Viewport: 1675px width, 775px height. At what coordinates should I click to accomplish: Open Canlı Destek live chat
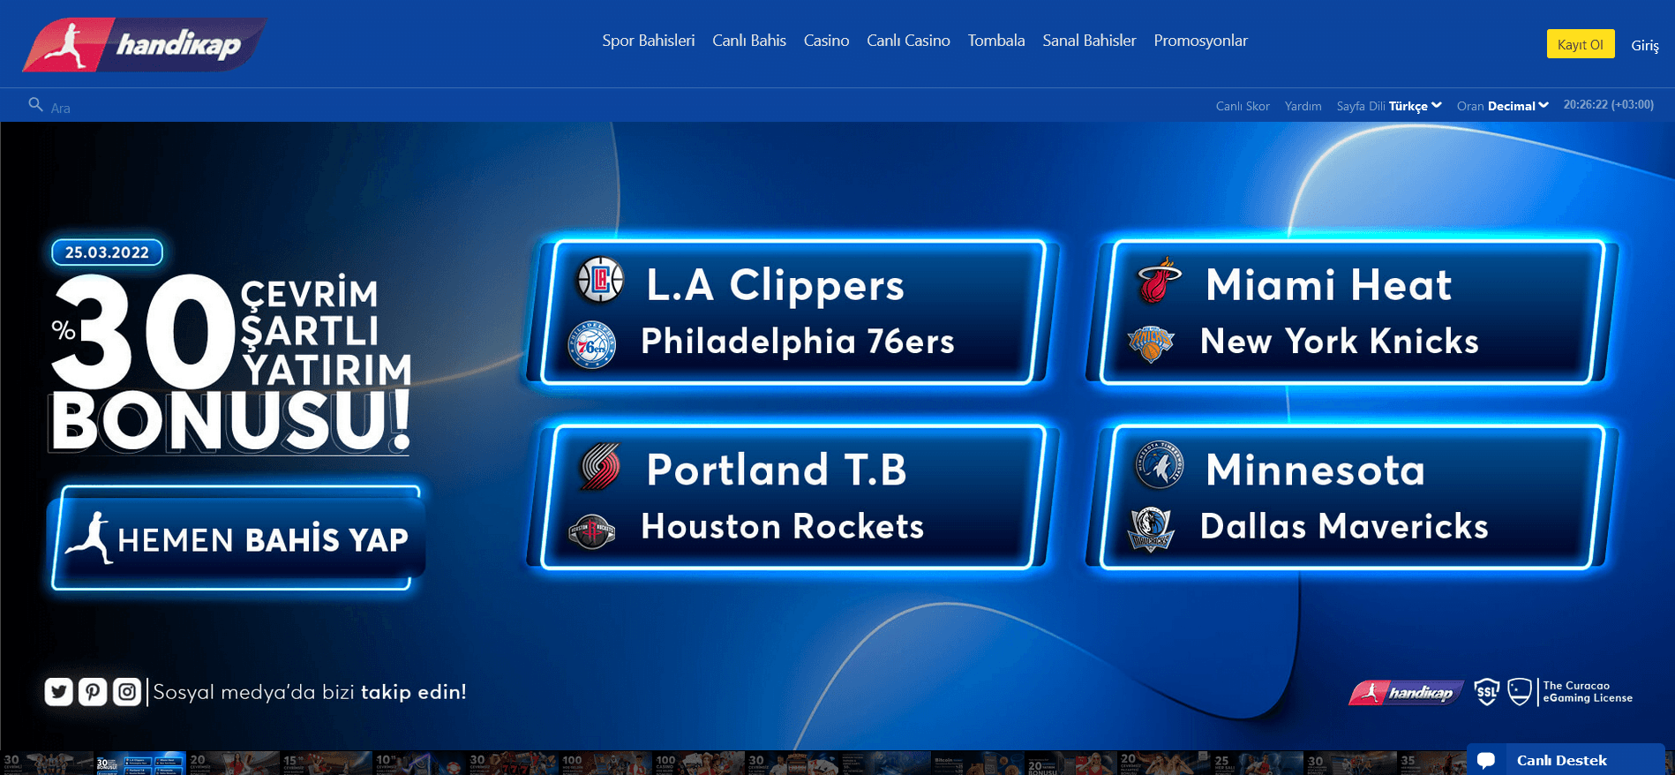[x=1566, y=759]
